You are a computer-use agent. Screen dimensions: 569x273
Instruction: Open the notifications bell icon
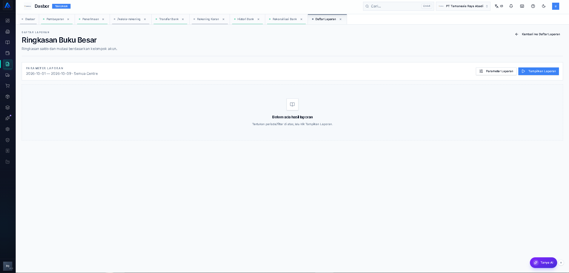[511, 6]
